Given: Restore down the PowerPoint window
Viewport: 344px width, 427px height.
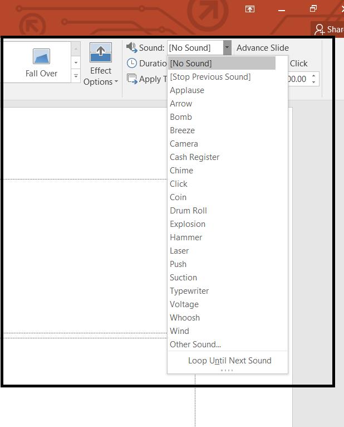Looking at the screenshot, I should [x=313, y=9].
